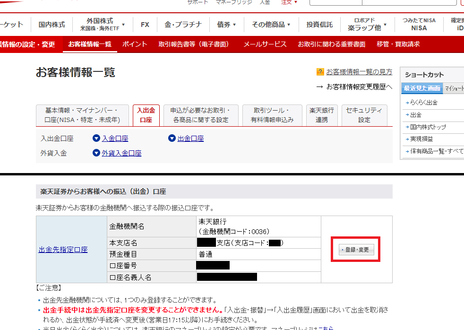Open the FX menu item
The width and height of the screenshot is (464, 330).
pos(145,25)
